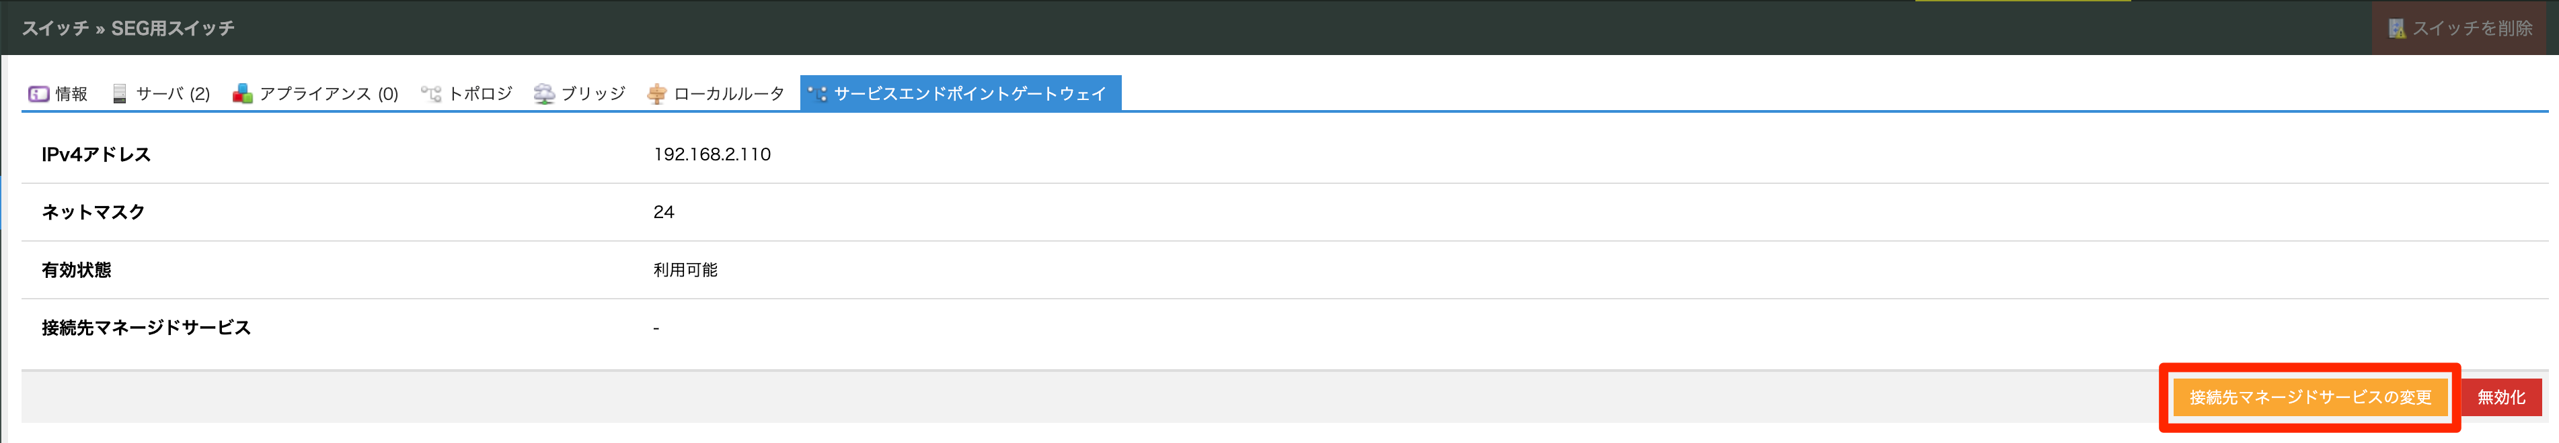
Task: Select the ローカルルータ router icon
Action: coord(658,93)
